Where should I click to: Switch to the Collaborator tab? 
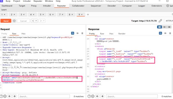78,6
